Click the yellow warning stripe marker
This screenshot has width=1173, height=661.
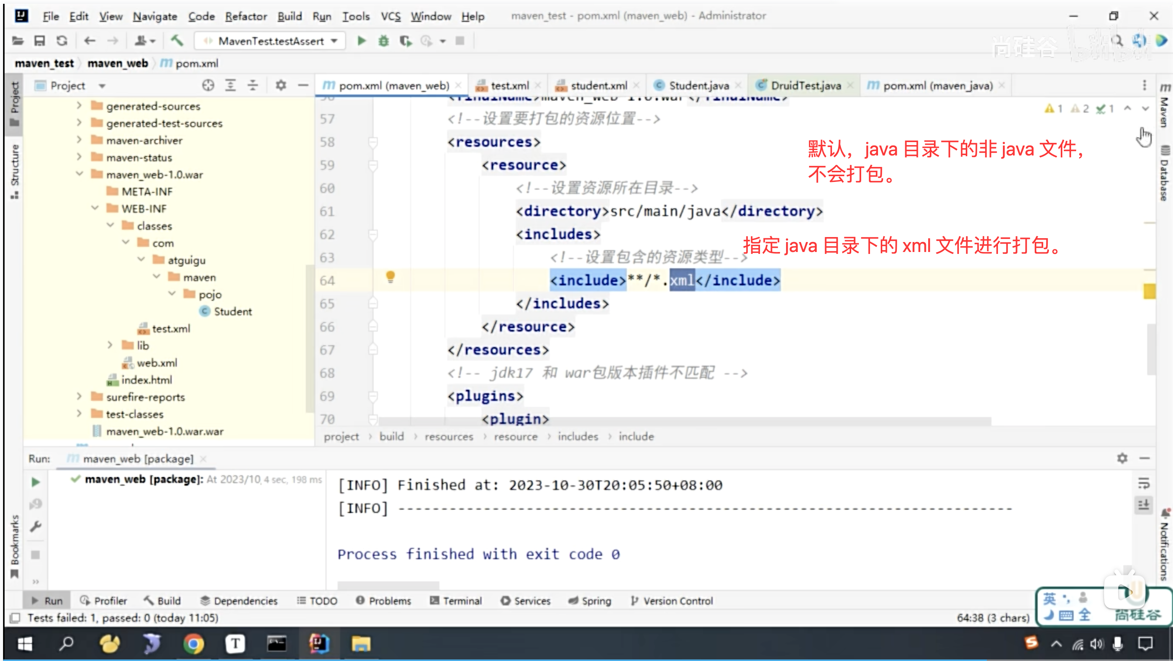click(x=1149, y=291)
